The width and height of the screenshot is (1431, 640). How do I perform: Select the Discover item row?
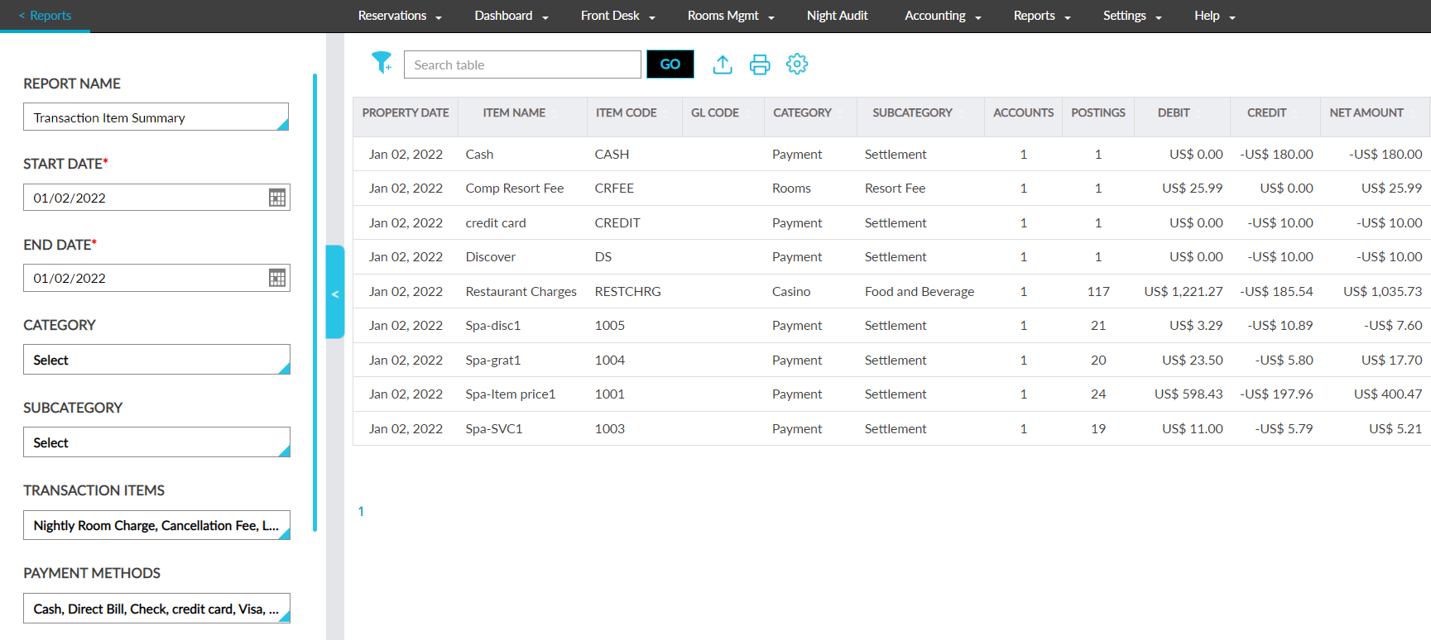pyautogui.click(x=891, y=257)
